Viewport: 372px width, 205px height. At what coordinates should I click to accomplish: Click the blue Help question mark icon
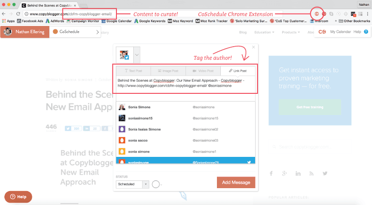(366, 32)
